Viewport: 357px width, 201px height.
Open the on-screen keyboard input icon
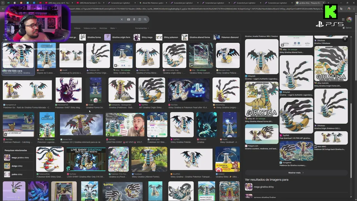pos(129,20)
